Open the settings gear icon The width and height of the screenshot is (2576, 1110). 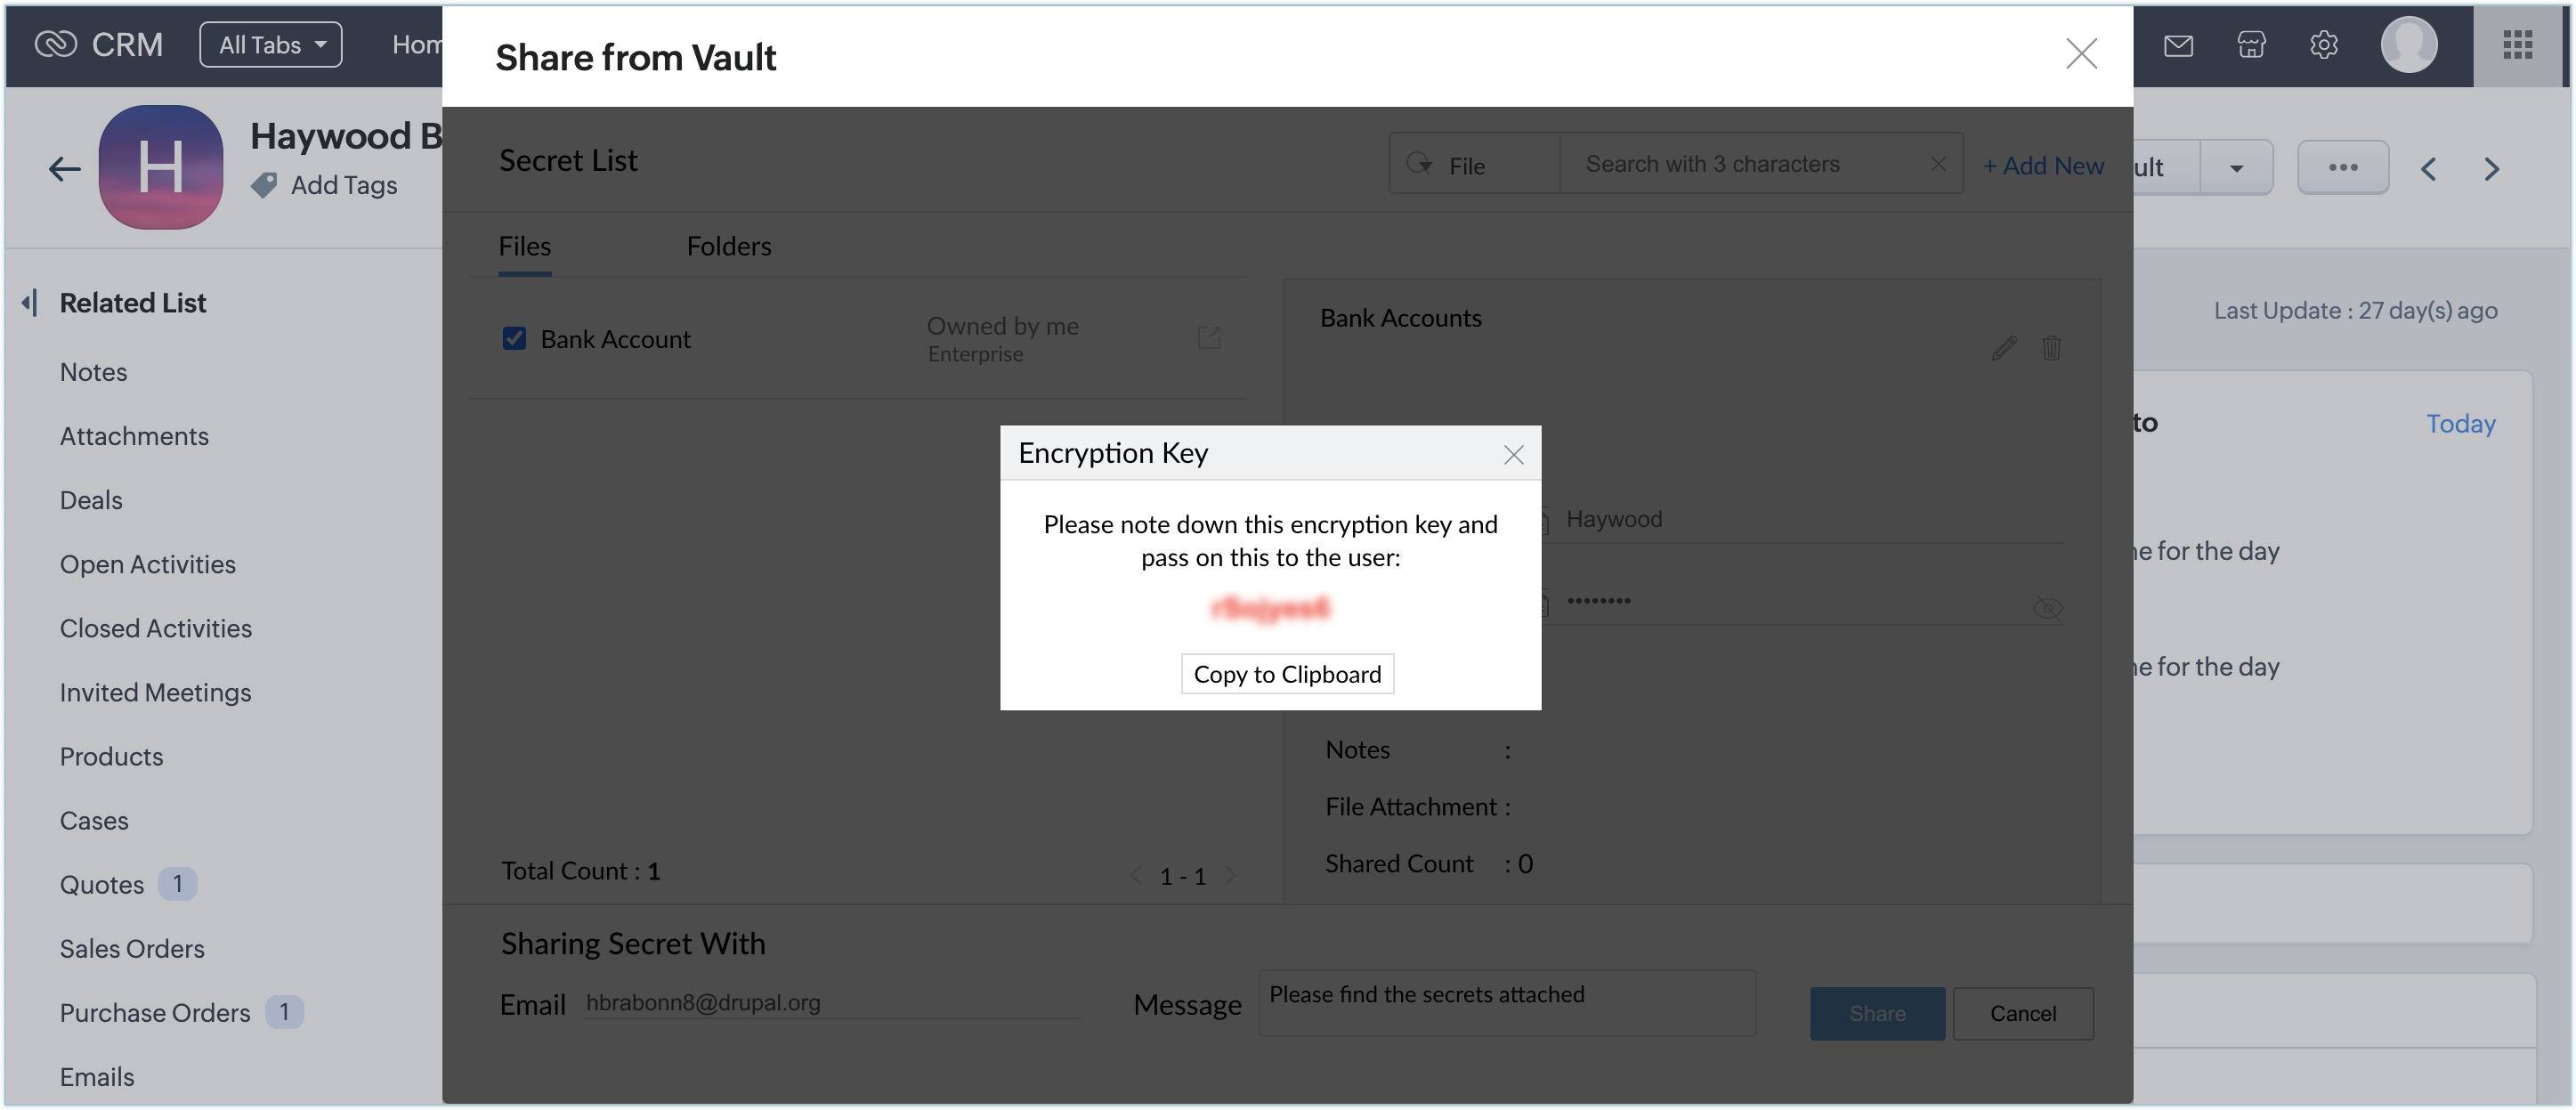[x=2324, y=45]
